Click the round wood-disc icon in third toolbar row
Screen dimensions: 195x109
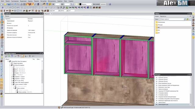[x=36, y=11]
